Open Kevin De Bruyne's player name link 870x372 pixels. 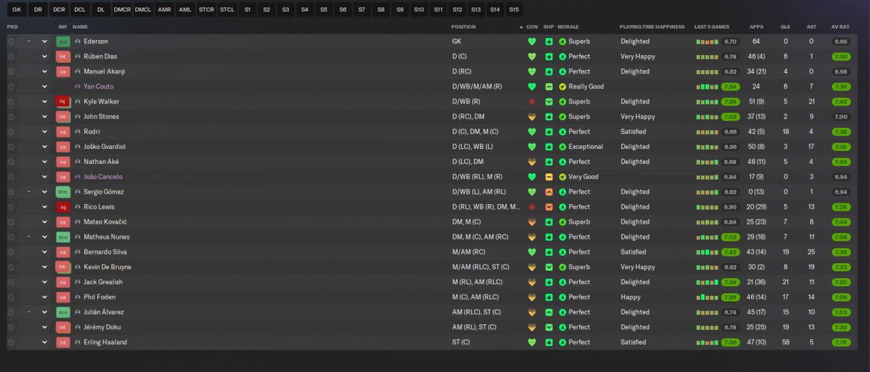click(x=107, y=267)
